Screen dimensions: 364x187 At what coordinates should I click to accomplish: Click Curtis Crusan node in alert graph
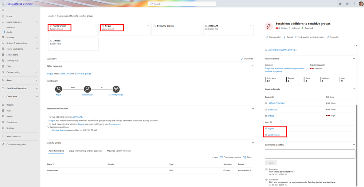(x=87, y=89)
